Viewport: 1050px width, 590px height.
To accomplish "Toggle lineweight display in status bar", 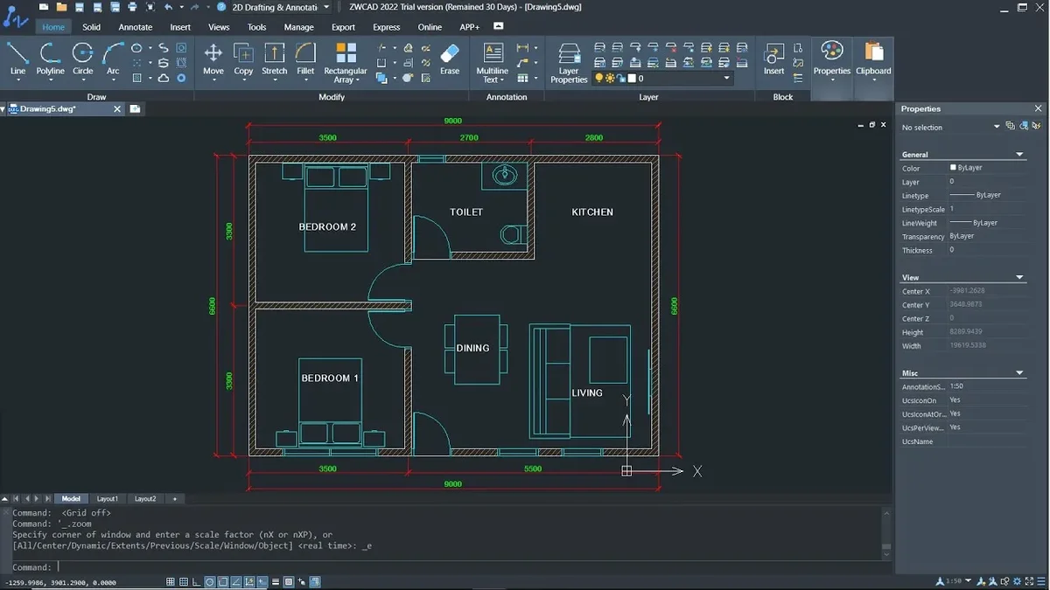I will click(276, 582).
